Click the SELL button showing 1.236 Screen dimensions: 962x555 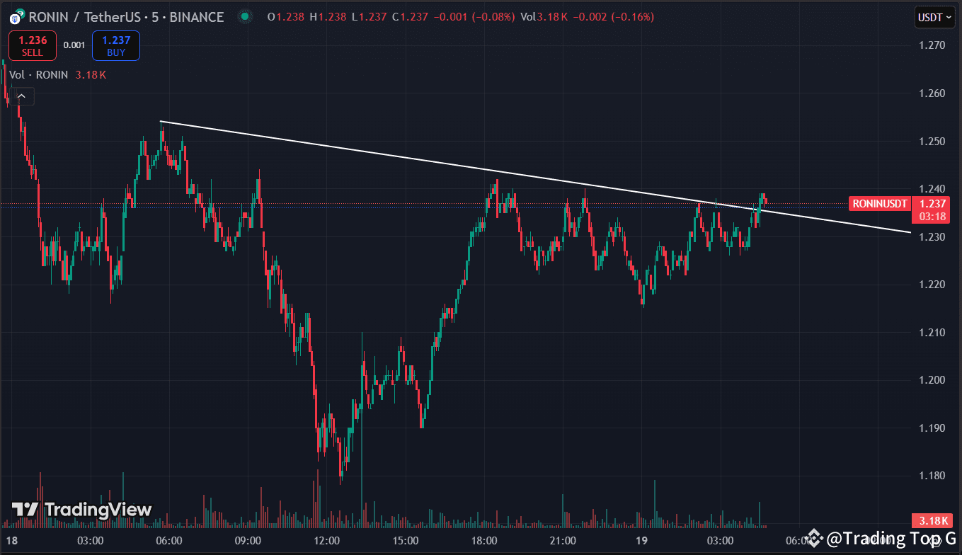(32, 45)
